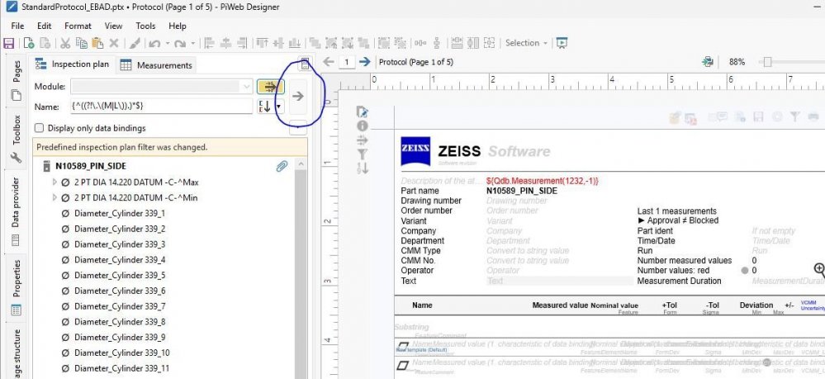Enable Display only data bindings checkbox
This screenshot has width=825, height=379.
[40, 128]
